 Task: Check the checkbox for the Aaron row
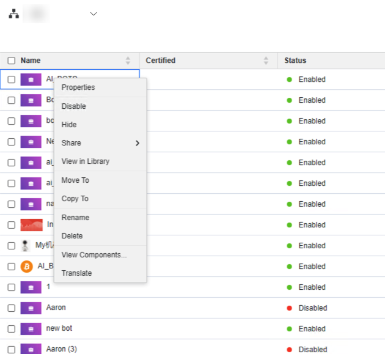click(12, 308)
